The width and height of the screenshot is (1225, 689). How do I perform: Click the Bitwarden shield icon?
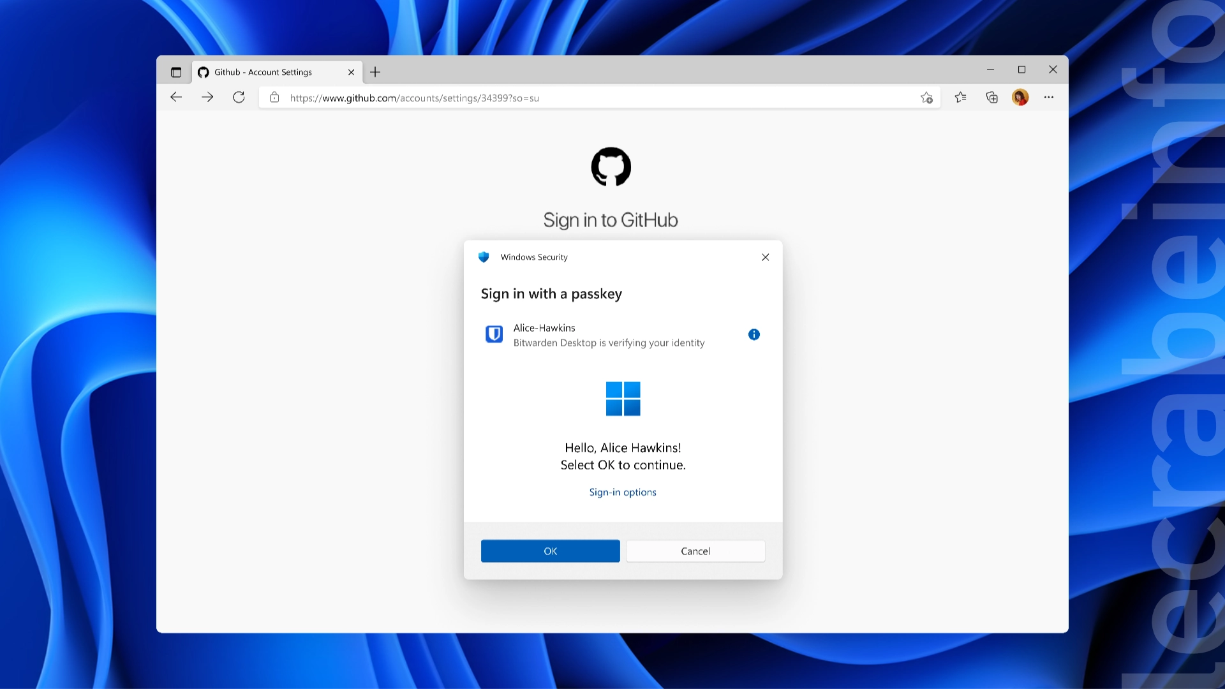(x=494, y=334)
